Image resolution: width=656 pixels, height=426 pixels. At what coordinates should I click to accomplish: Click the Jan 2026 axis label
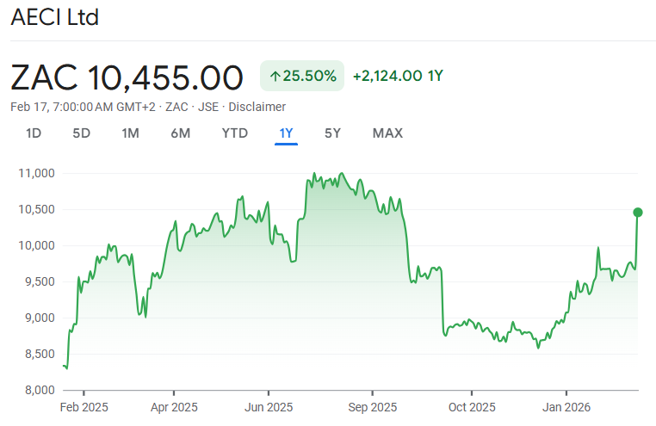click(566, 407)
